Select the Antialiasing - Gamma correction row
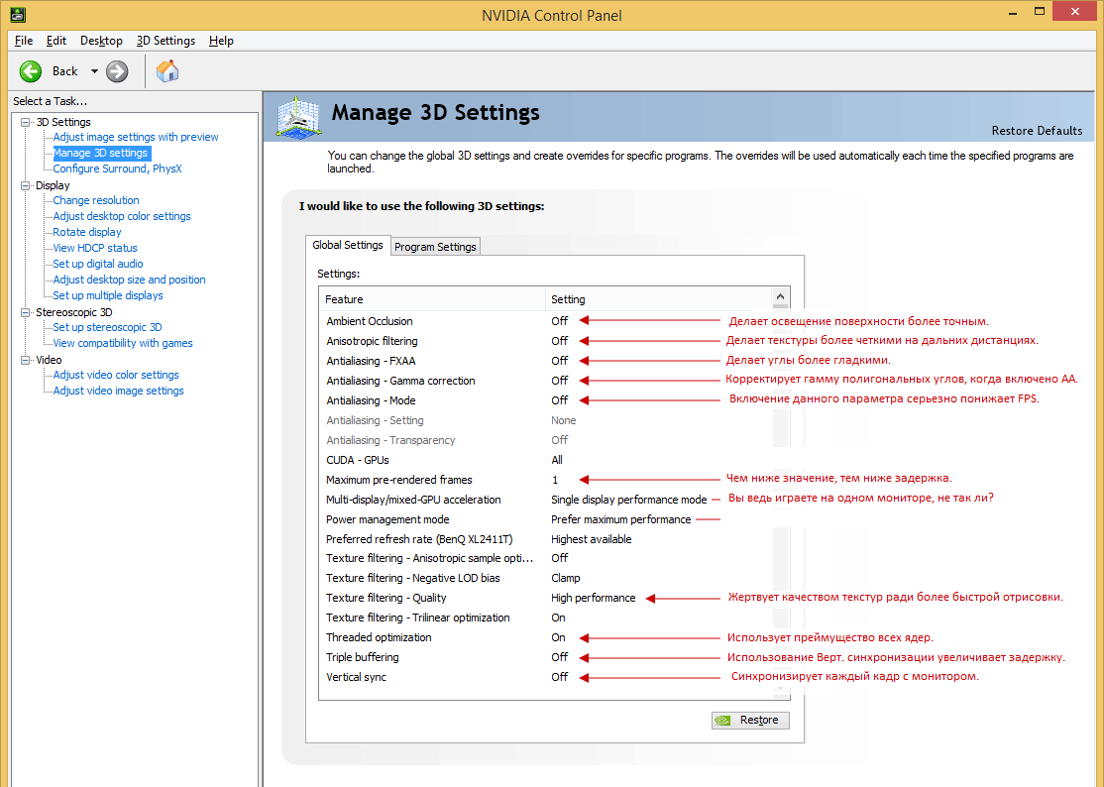This screenshot has height=787, width=1104. [x=546, y=381]
